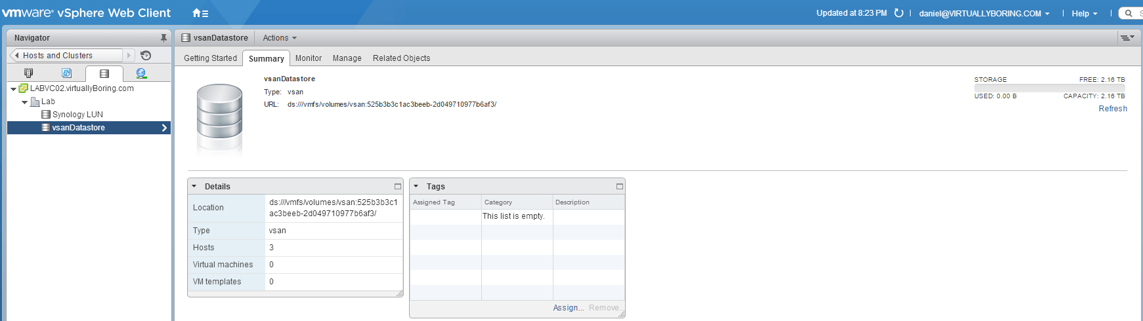Open the Help dropdown menu
The image size is (1143, 321).
click(x=1085, y=14)
